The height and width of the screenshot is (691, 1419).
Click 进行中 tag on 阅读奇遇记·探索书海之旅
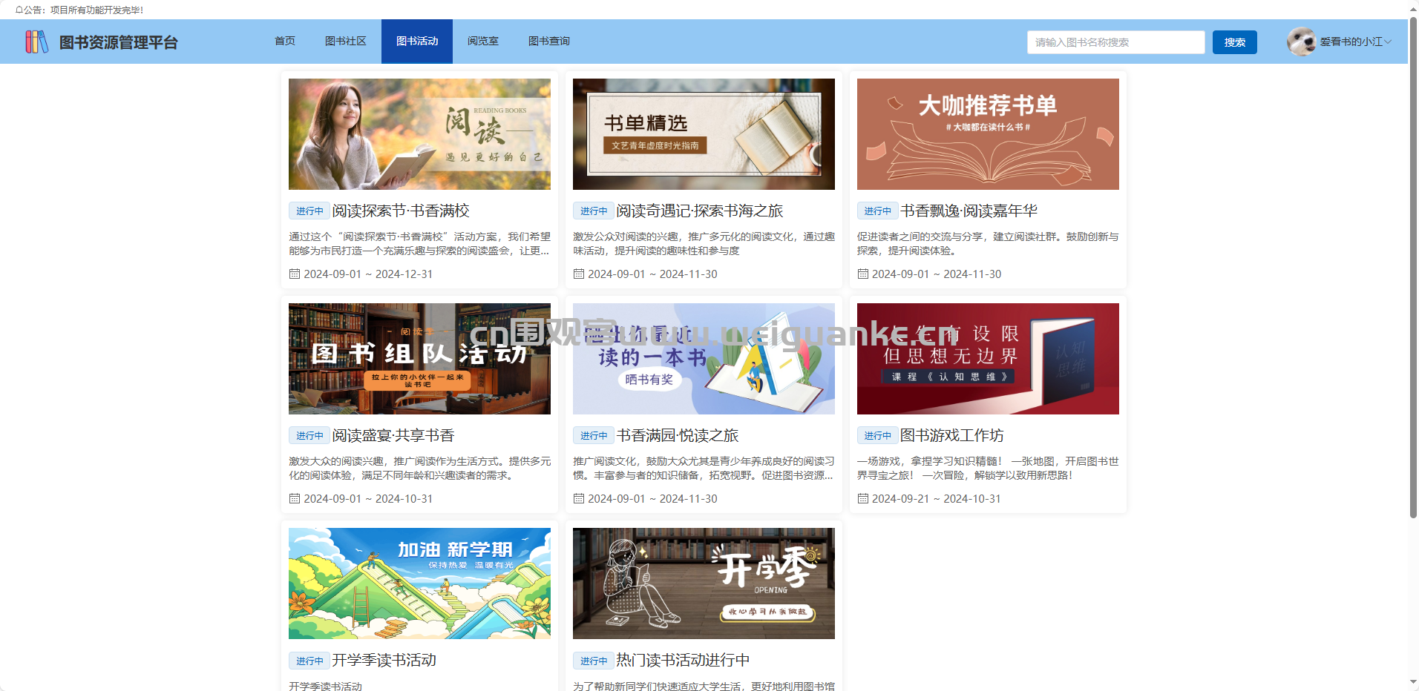click(594, 211)
